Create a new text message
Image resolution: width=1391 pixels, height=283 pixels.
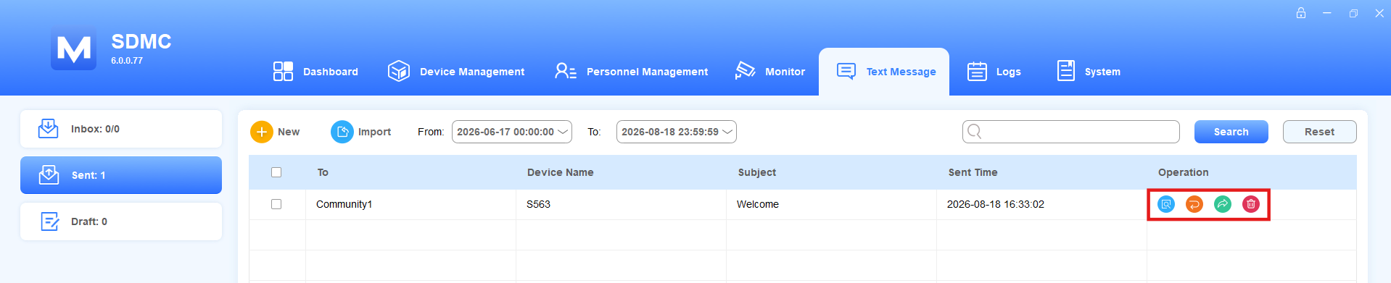[275, 132]
